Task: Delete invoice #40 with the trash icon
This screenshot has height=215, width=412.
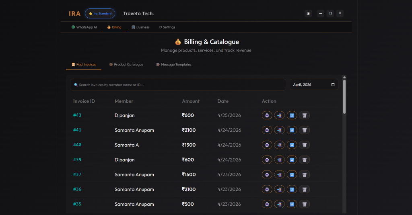Action: coord(305,145)
